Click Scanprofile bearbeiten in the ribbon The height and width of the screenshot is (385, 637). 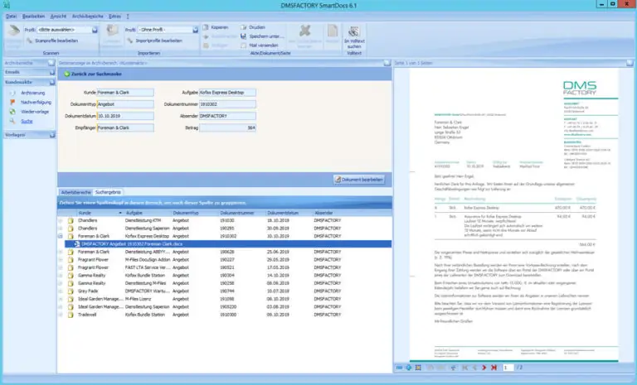pos(55,40)
